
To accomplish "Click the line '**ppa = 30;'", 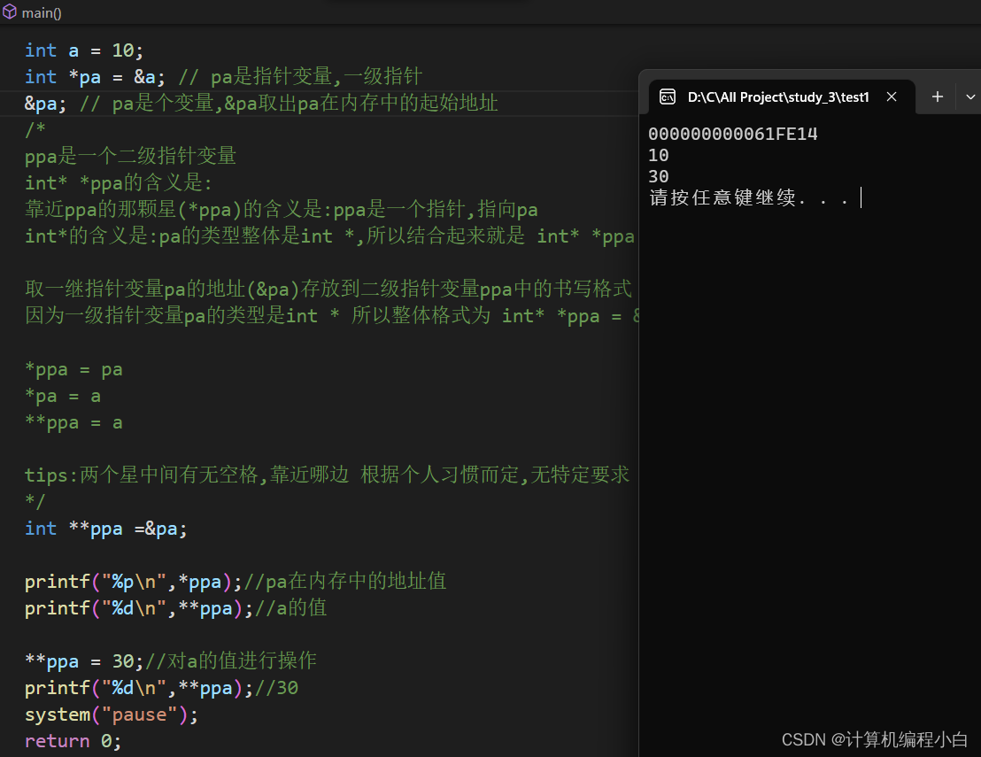I will click(170, 661).
